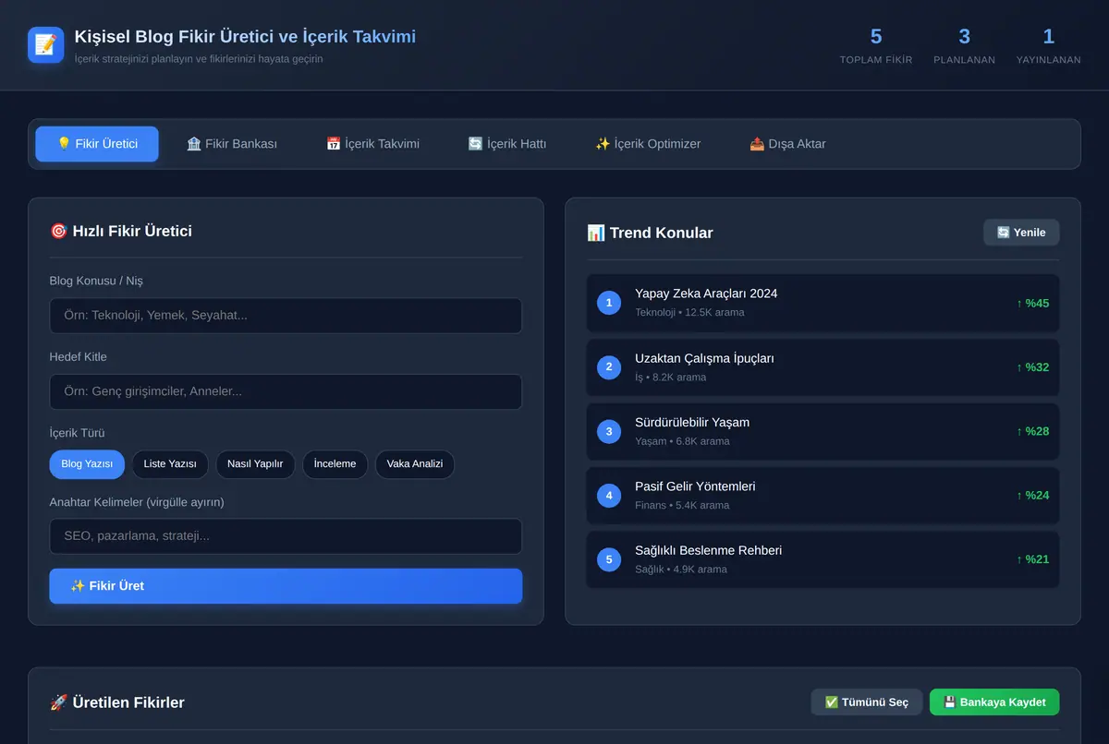Focus the Blog Konusu / Niş field

(286, 316)
